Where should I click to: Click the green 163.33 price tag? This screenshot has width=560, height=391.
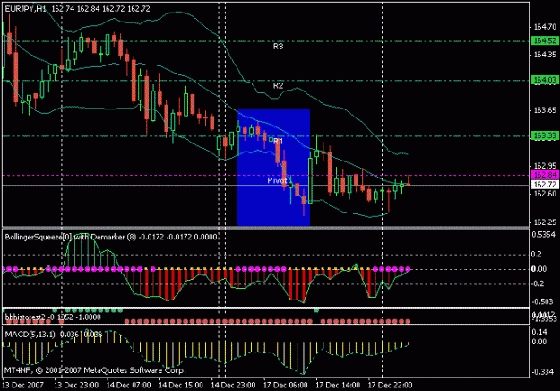click(545, 135)
